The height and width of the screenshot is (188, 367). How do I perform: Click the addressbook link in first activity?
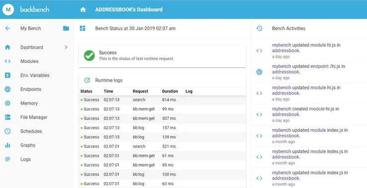(x=286, y=50)
